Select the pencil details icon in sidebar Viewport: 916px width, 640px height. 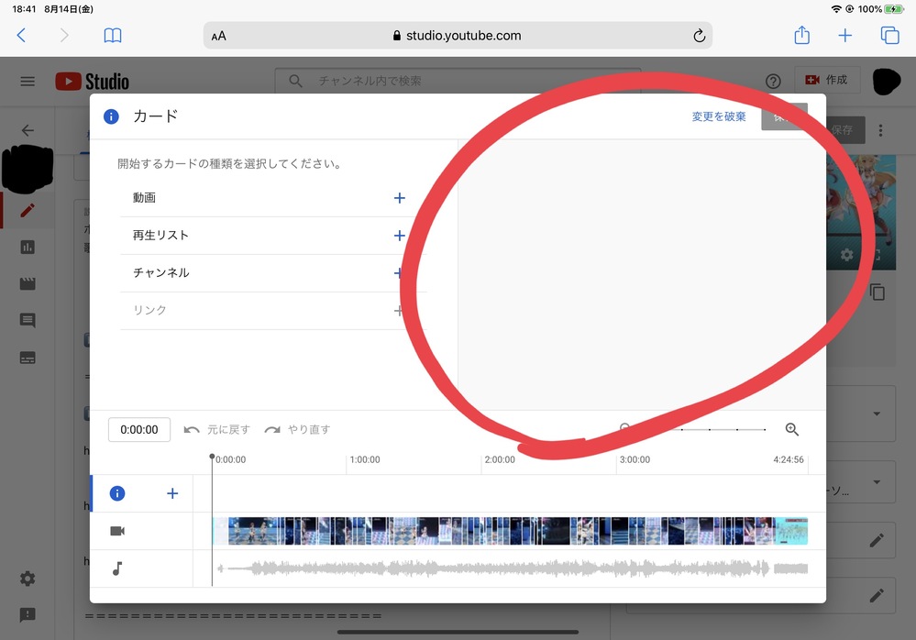(28, 210)
